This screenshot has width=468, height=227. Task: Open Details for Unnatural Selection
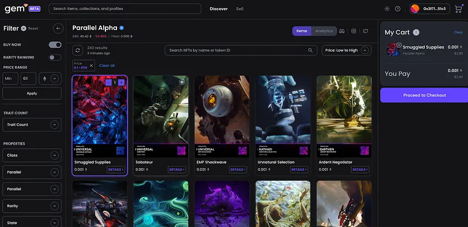point(299,170)
